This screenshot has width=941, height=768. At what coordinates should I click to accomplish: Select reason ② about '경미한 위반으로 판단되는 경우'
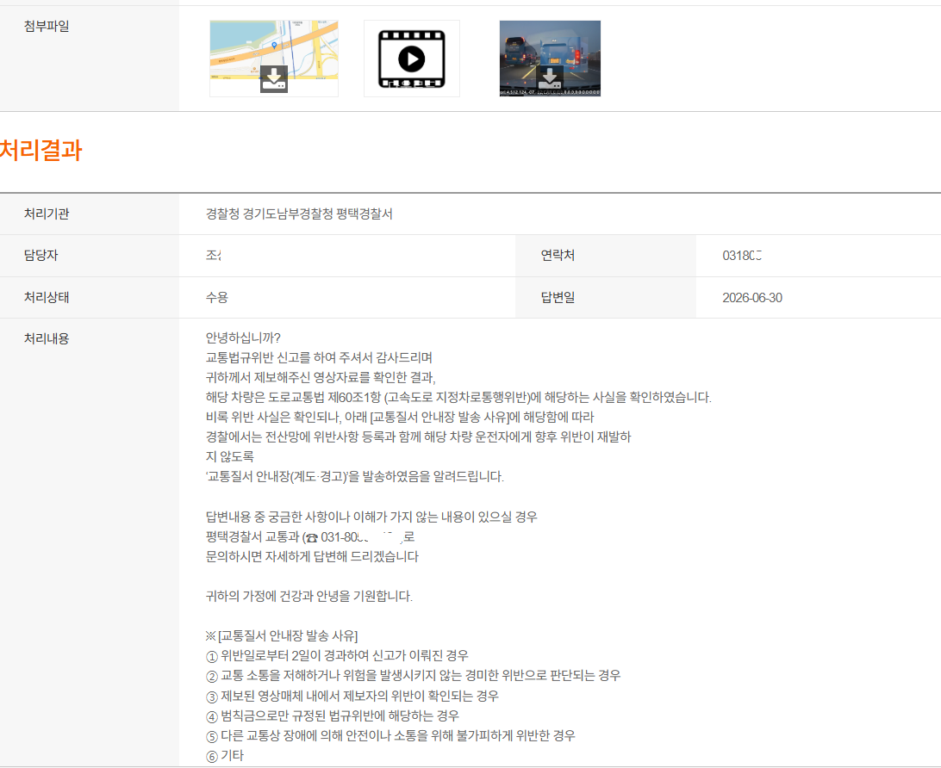point(414,676)
